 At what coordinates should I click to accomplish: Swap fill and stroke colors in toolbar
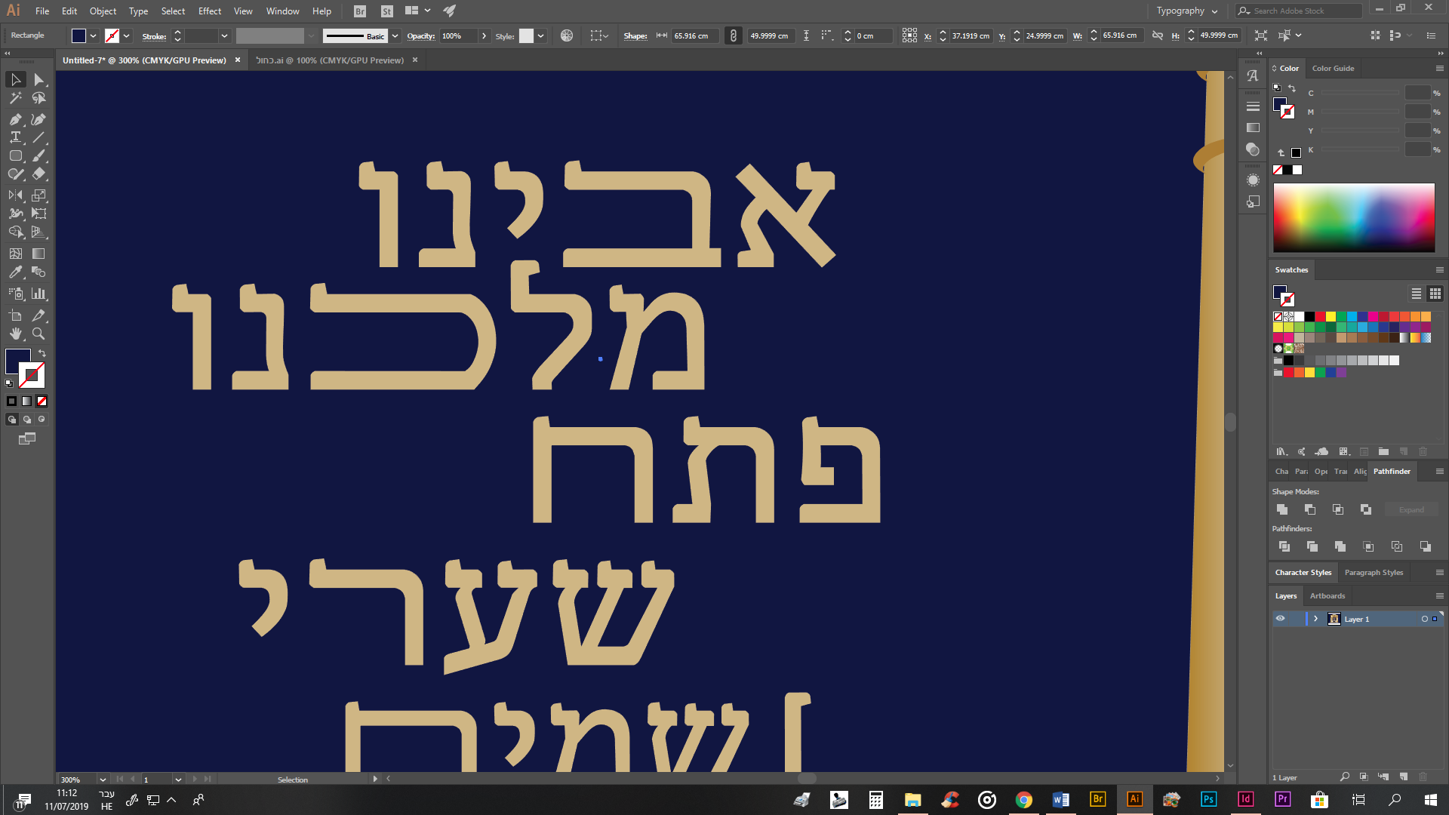[x=42, y=353]
